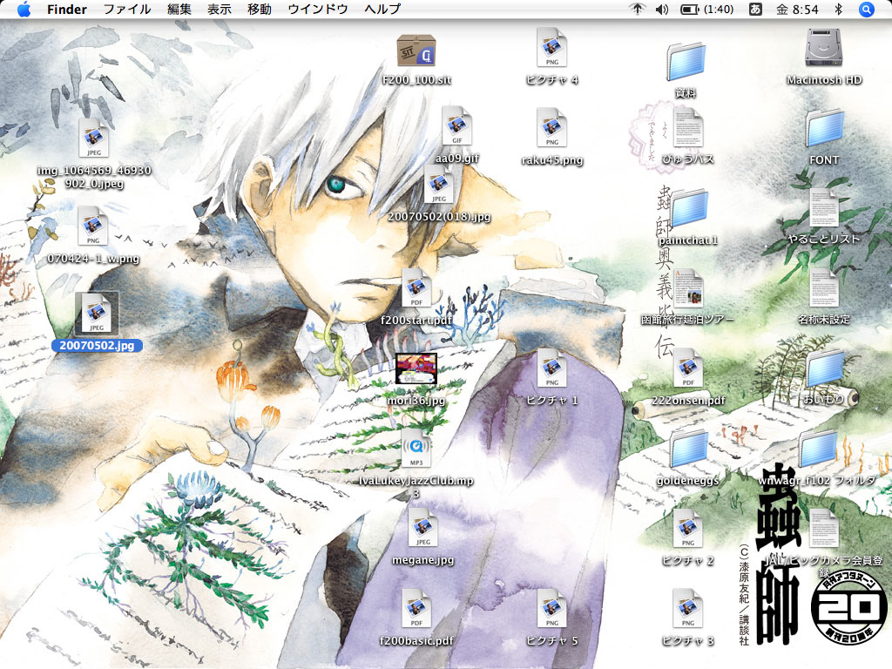
Task: Select the ピクチャ 2 PNG file
Action: click(687, 529)
